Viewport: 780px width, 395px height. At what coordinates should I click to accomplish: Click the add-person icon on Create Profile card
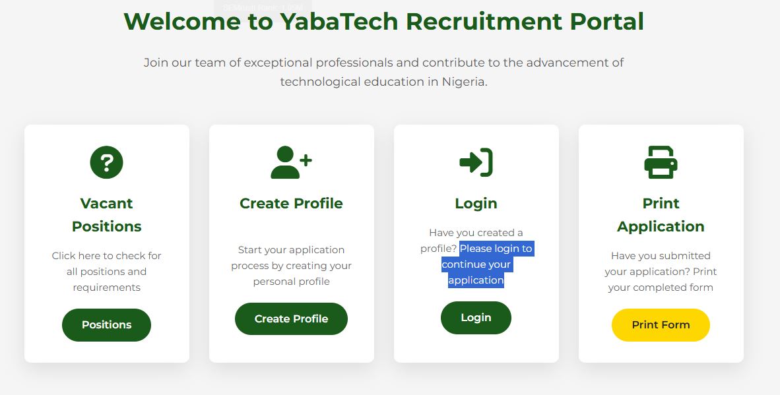(291, 161)
